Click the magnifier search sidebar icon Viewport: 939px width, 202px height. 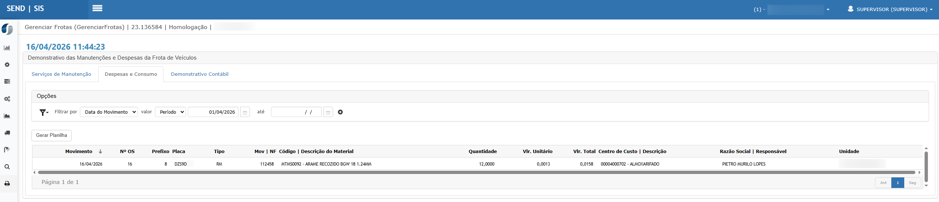pos(7,167)
